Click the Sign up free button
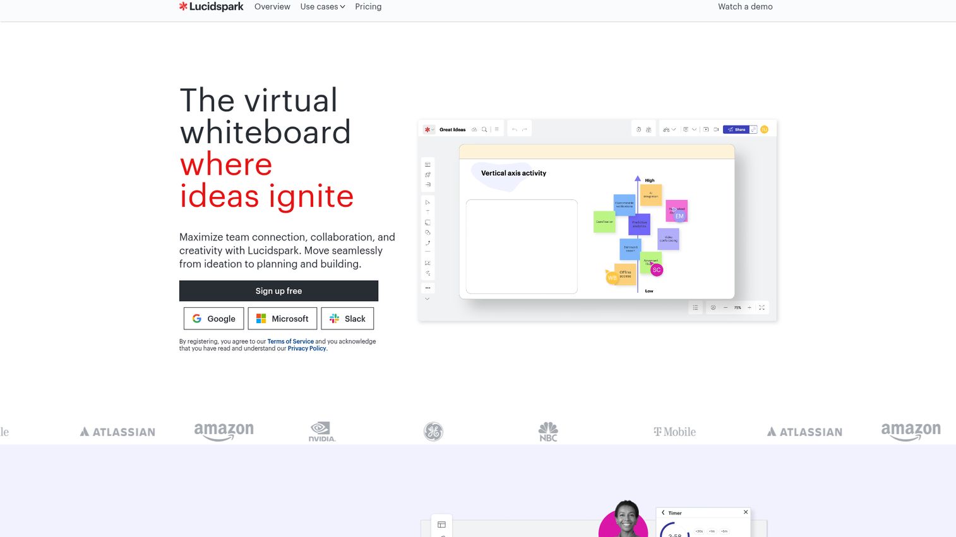The width and height of the screenshot is (956, 537). click(278, 291)
